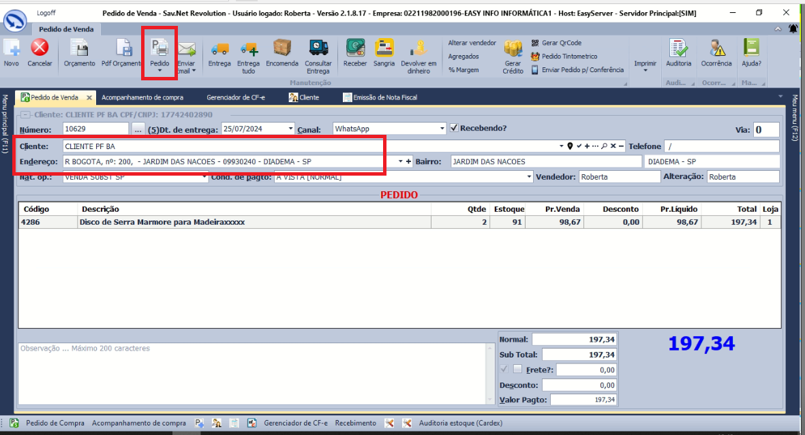Image resolution: width=805 pixels, height=435 pixels.
Task: Toggle the Recebendo checkbox
Action: [x=454, y=128]
